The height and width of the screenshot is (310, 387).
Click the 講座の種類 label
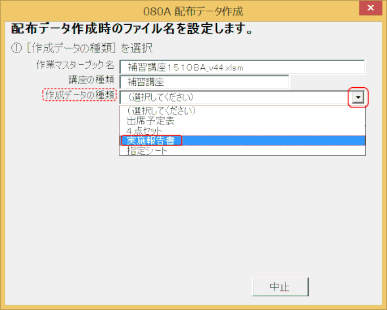point(91,80)
